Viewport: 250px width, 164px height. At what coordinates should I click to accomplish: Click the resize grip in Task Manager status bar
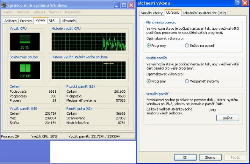tap(133, 137)
